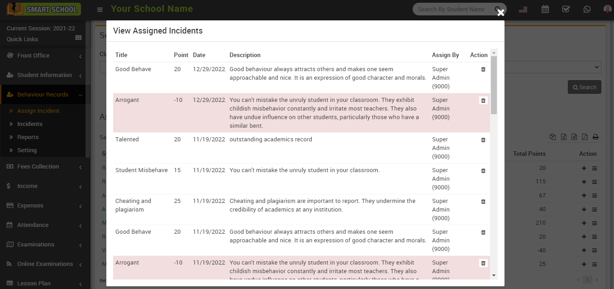
Task: Delete the Talented incident record
Action: (483, 140)
